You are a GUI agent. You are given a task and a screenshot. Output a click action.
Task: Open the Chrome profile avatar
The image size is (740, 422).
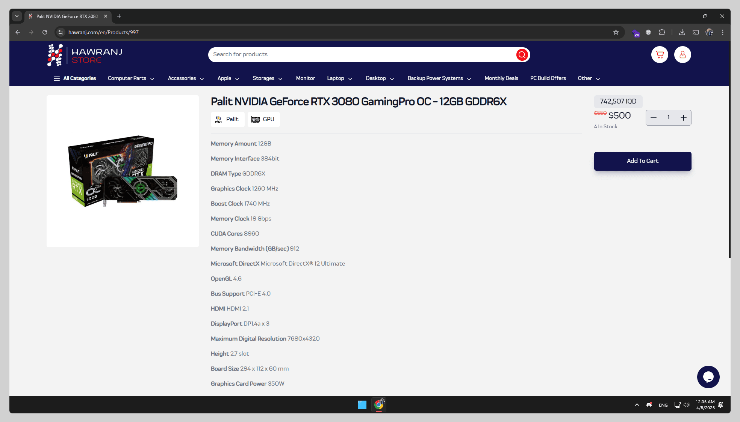[x=709, y=32]
